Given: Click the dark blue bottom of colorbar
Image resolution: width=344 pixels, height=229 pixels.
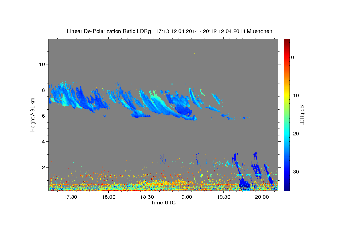Looking at the screenshot, I should tap(286, 188).
